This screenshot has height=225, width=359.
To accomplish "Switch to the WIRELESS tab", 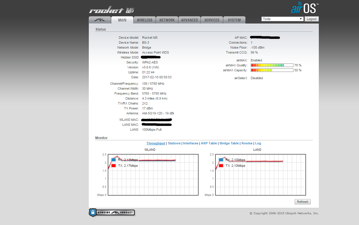I will coord(145,20).
